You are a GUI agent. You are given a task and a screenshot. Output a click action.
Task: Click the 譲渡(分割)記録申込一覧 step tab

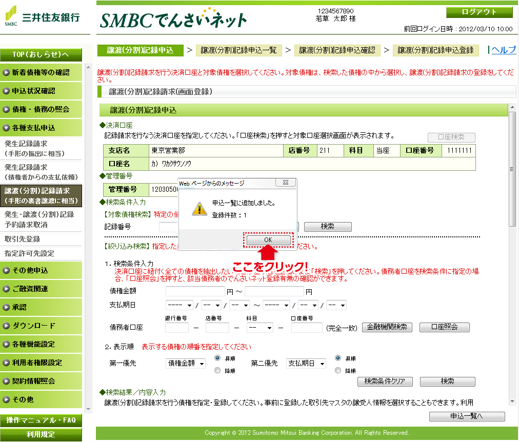(x=238, y=50)
